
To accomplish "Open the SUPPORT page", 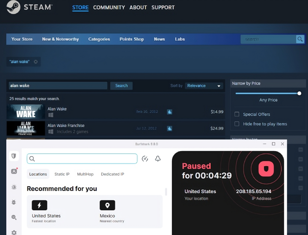I will (x=163, y=8).
